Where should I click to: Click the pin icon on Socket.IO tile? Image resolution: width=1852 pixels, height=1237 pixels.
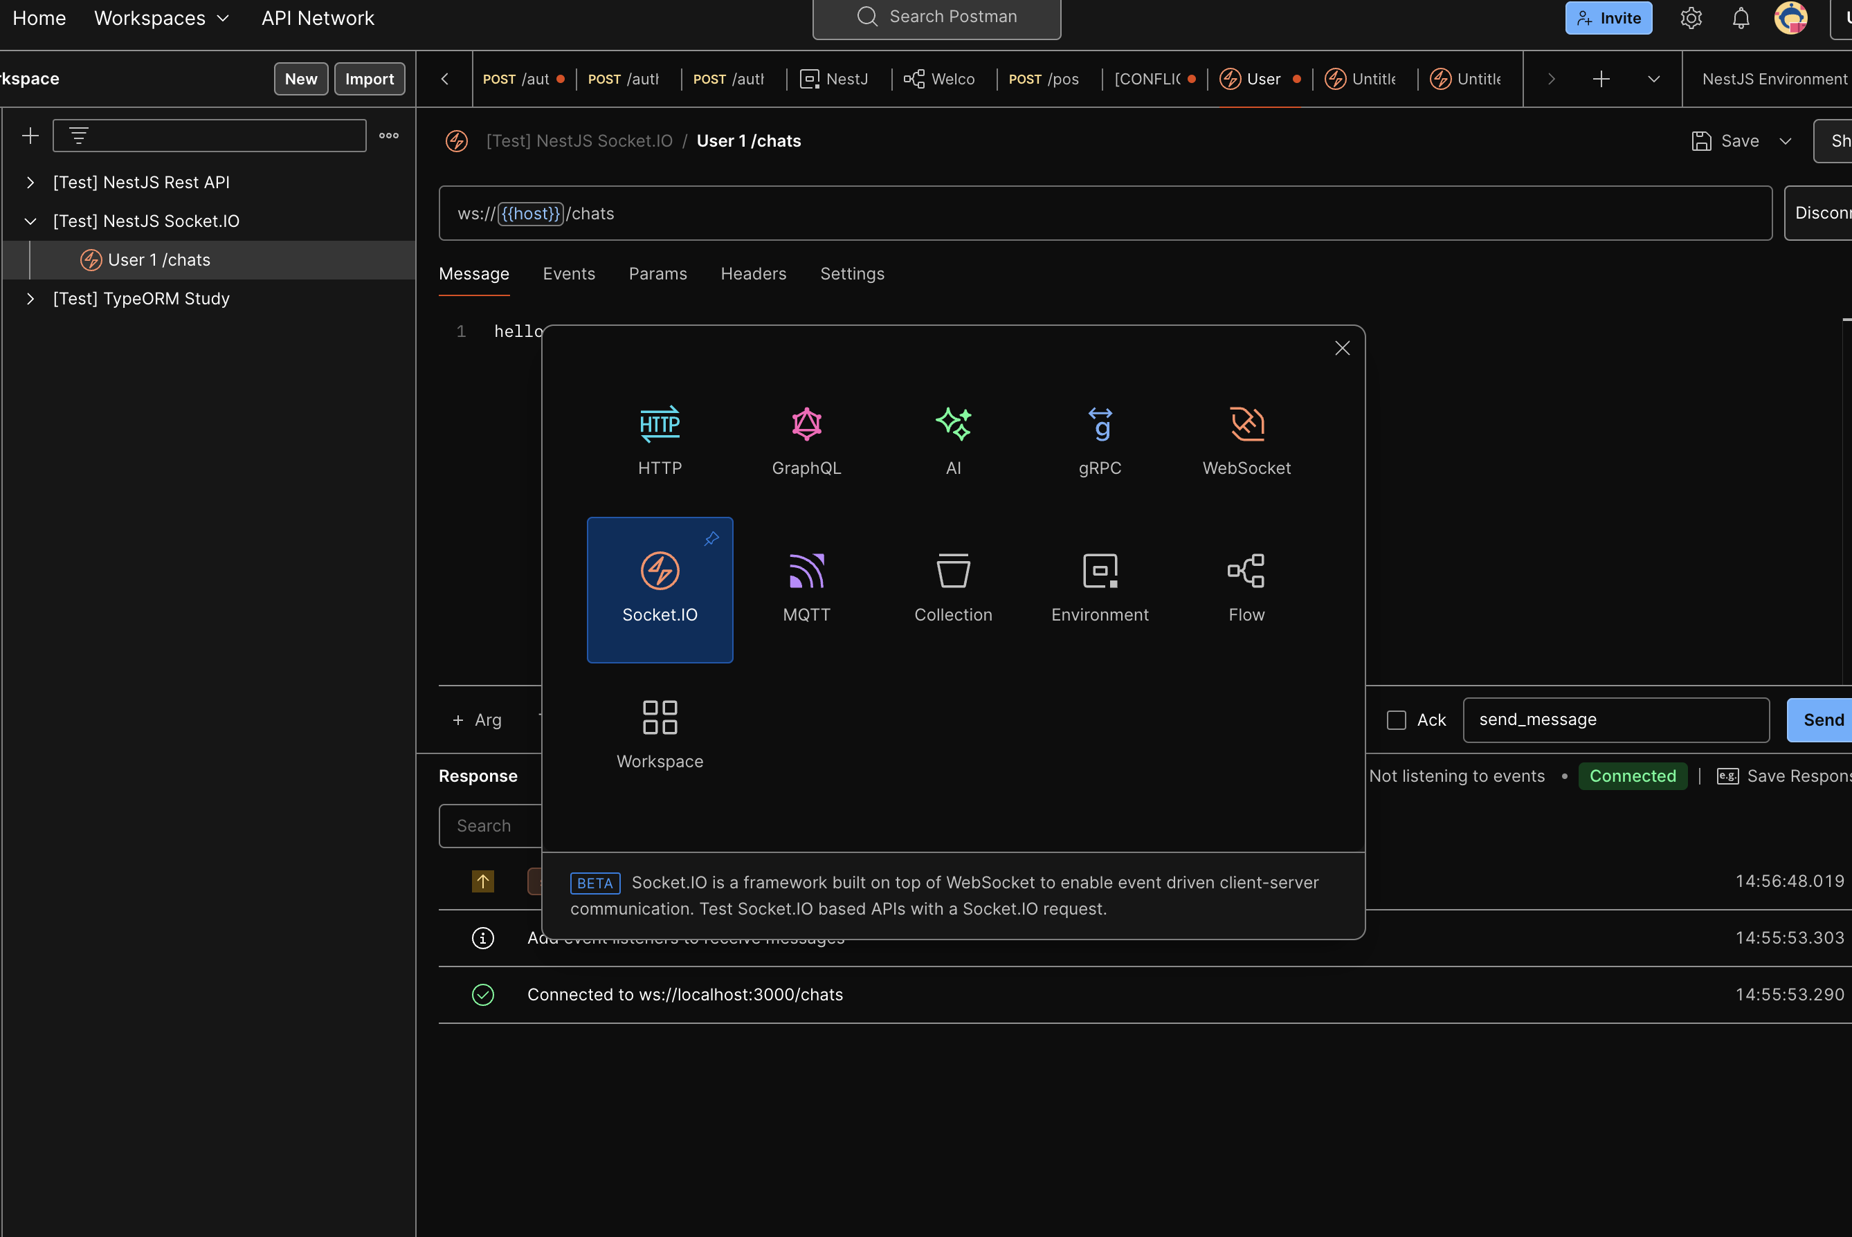pyautogui.click(x=711, y=539)
